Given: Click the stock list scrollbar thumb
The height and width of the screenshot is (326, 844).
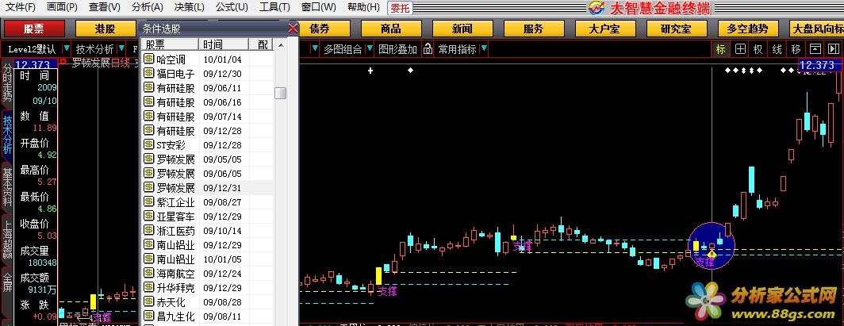Looking at the screenshot, I should (x=280, y=93).
